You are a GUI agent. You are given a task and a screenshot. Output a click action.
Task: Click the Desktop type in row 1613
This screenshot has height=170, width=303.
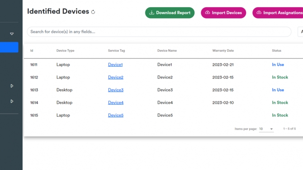click(64, 90)
